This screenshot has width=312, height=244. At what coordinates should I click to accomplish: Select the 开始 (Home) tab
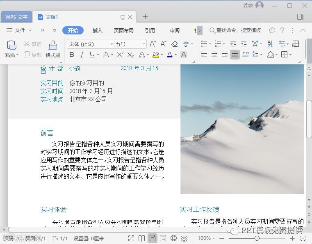pos(73,30)
